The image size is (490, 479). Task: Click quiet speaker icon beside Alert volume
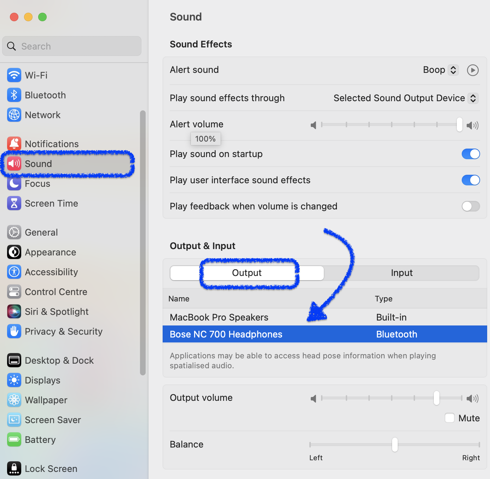click(313, 125)
